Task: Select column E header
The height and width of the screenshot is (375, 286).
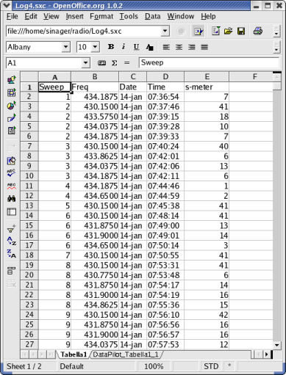Action: click(207, 77)
